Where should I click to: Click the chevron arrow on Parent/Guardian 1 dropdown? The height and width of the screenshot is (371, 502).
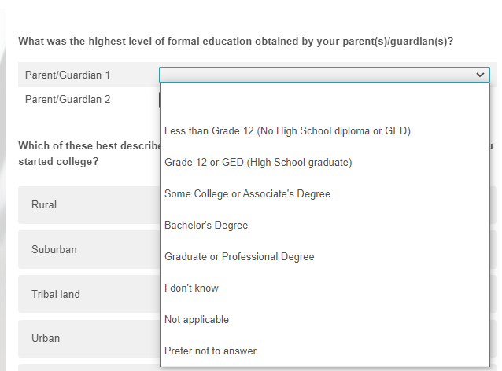coord(480,75)
